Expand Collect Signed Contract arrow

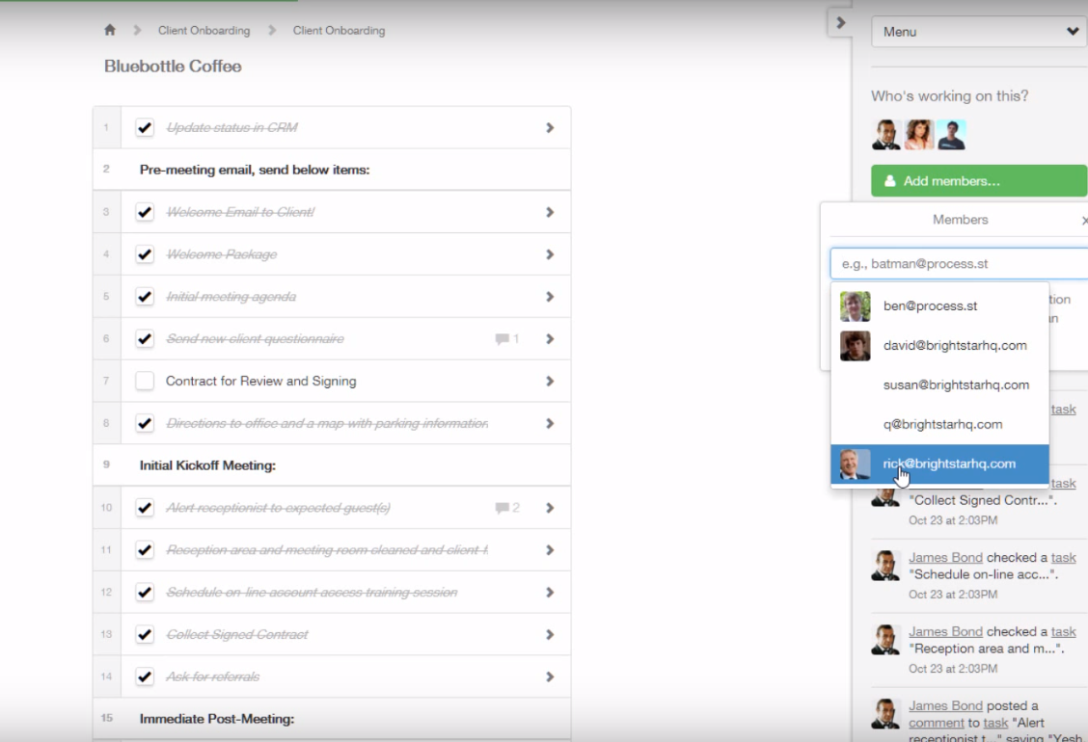[550, 634]
